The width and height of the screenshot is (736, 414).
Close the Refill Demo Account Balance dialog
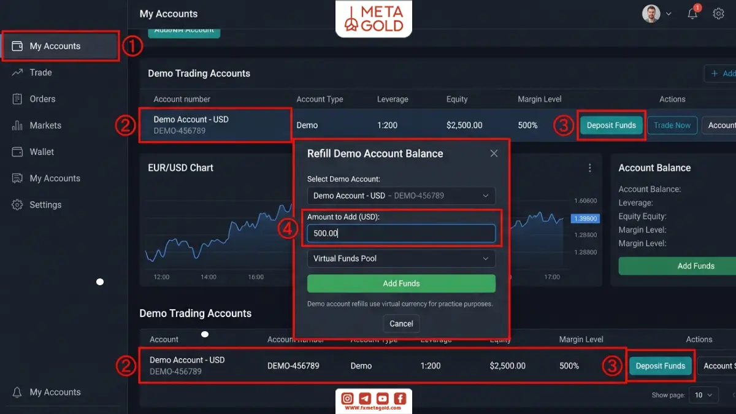tap(494, 153)
